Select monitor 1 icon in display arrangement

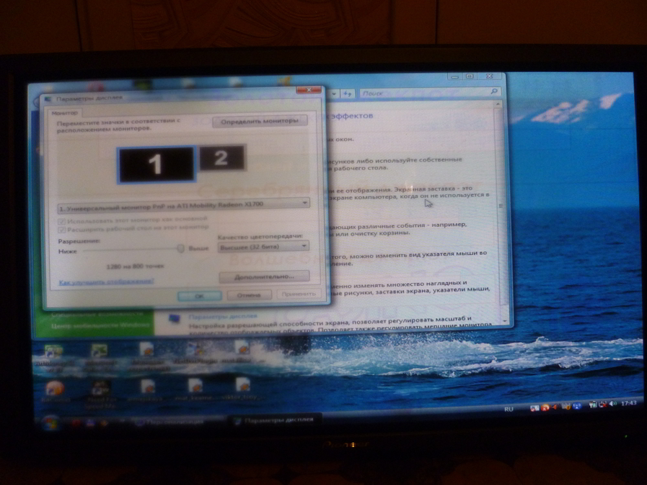click(155, 164)
